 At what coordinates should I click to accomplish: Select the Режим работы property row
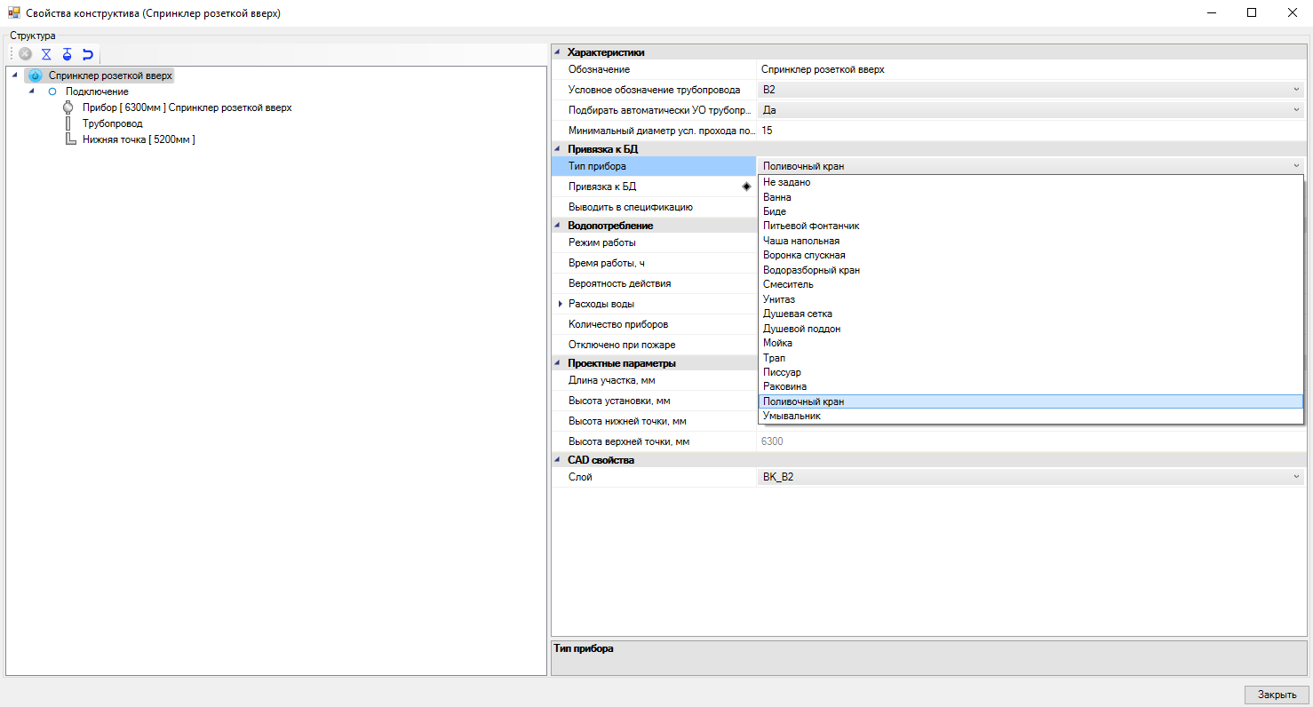[x=654, y=242]
